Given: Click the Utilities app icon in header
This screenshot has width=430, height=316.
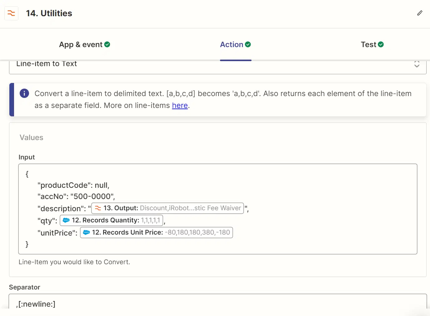Looking at the screenshot, I should [11, 13].
